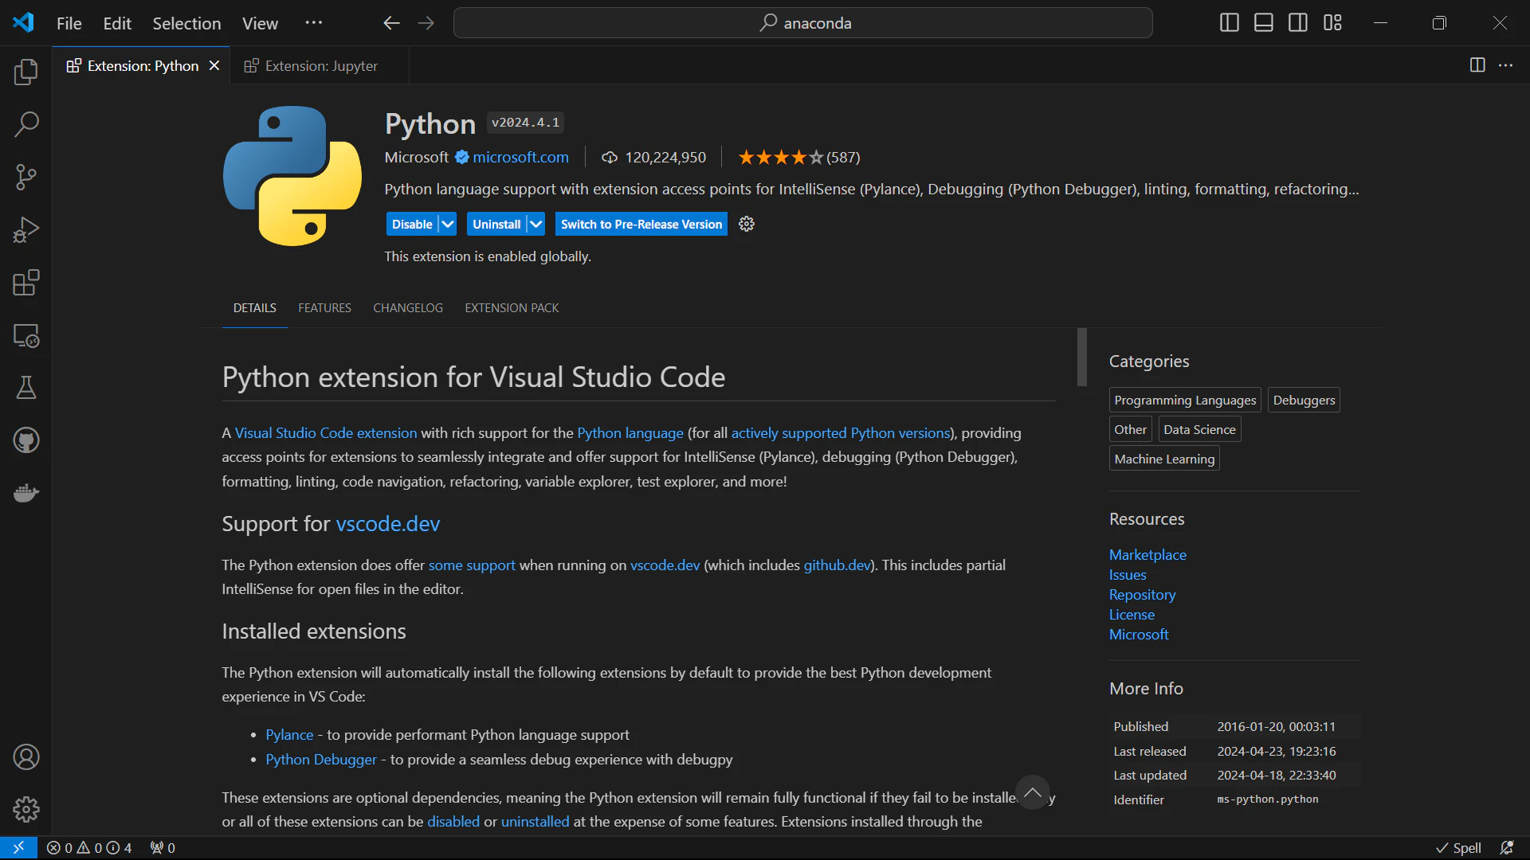Open the overflow menu ellipsis in menu bar
This screenshot has height=860, width=1530.
[314, 23]
